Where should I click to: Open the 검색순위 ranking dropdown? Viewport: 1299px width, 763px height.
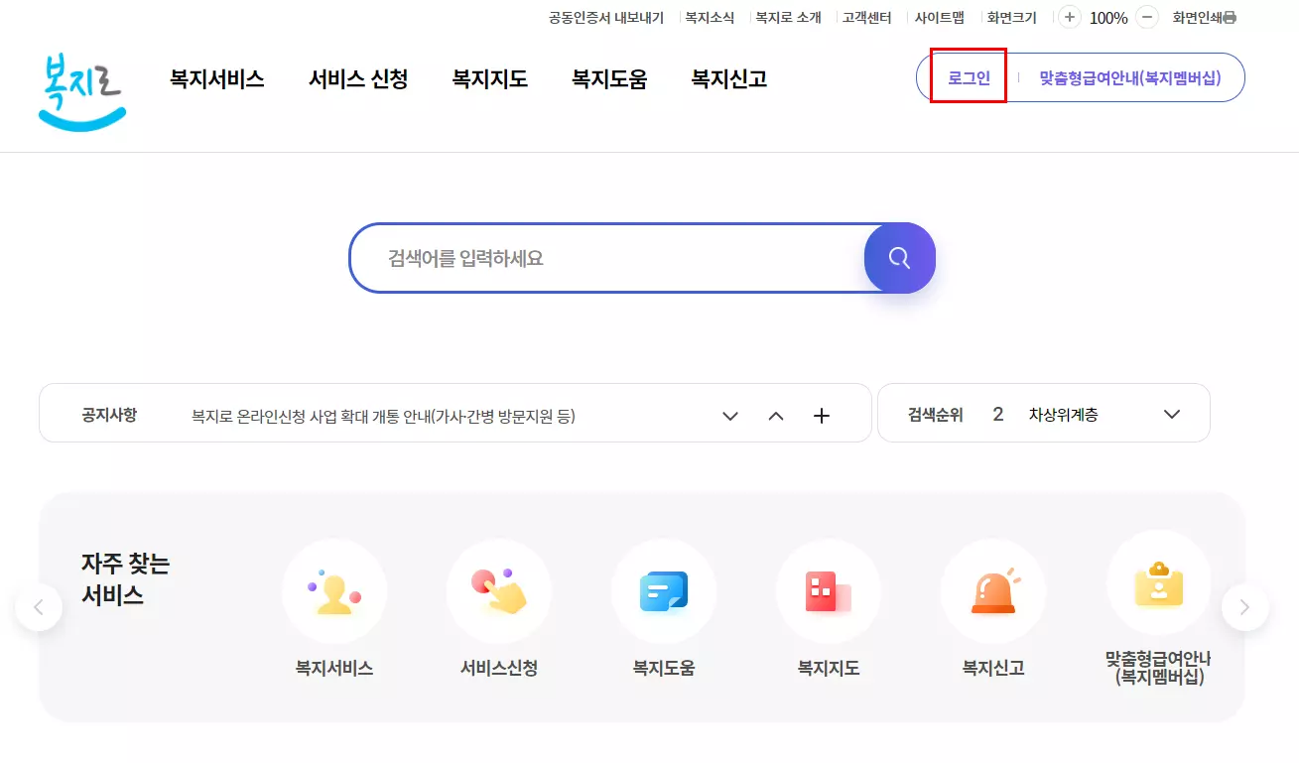(1171, 414)
